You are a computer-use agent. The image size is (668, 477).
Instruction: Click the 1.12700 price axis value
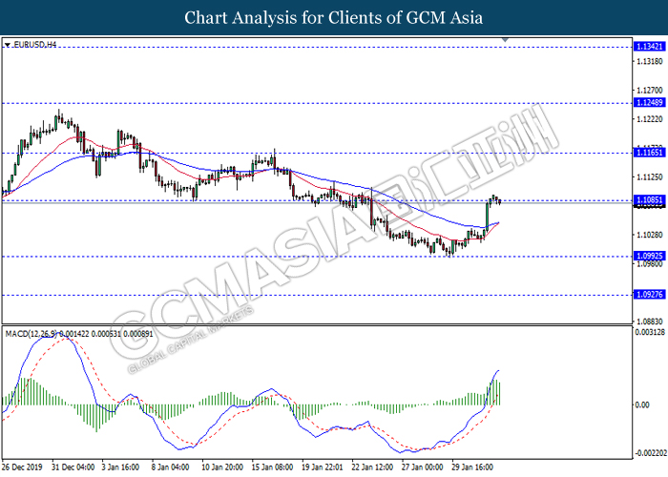[x=650, y=91]
